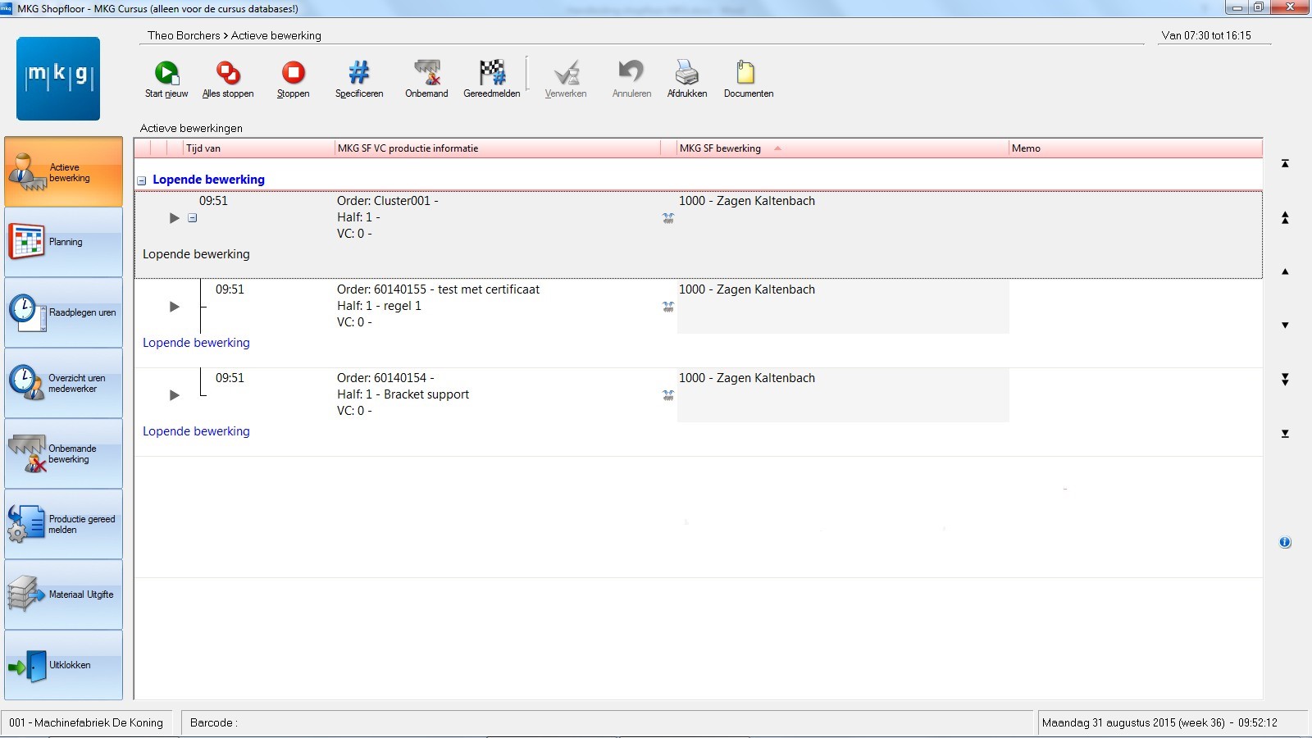
Task: Click play arrow of order 60140154 row
Action: click(x=174, y=395)
